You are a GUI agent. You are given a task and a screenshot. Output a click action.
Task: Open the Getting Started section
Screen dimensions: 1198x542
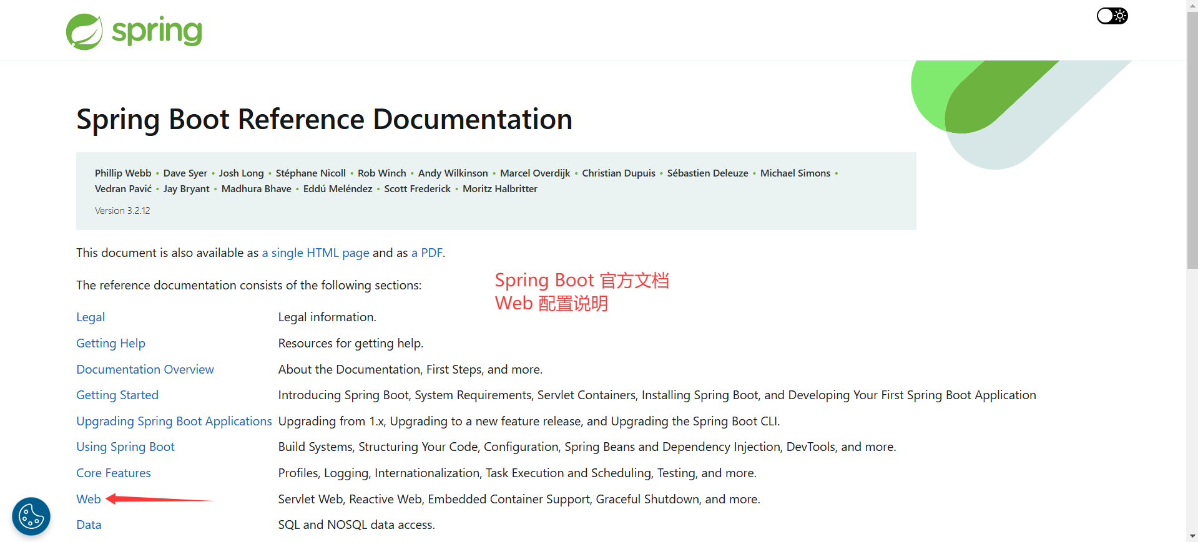point(117,395)
